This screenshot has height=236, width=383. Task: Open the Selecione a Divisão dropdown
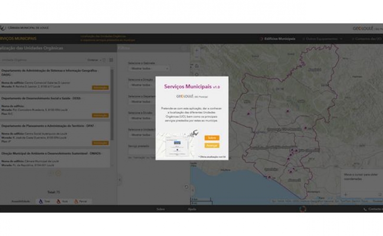coord(142,118)
